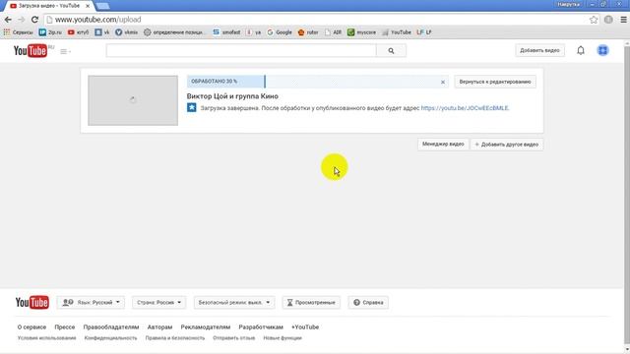Open the ya bookmark
Viewport: 630px width, 354px height.
pyautogui.click(x=254, y=32)
